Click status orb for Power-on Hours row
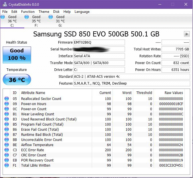The width and height of the screenshot is (193, 178). 7,104
